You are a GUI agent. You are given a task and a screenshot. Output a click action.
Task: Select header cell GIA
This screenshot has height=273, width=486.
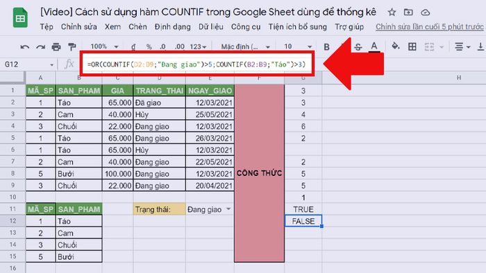117,91
